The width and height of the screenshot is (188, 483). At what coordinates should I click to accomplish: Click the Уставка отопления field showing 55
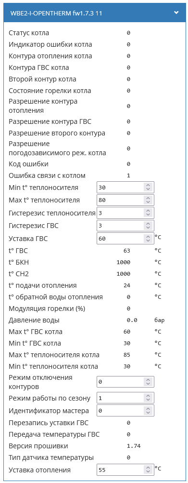click(125, 470)
